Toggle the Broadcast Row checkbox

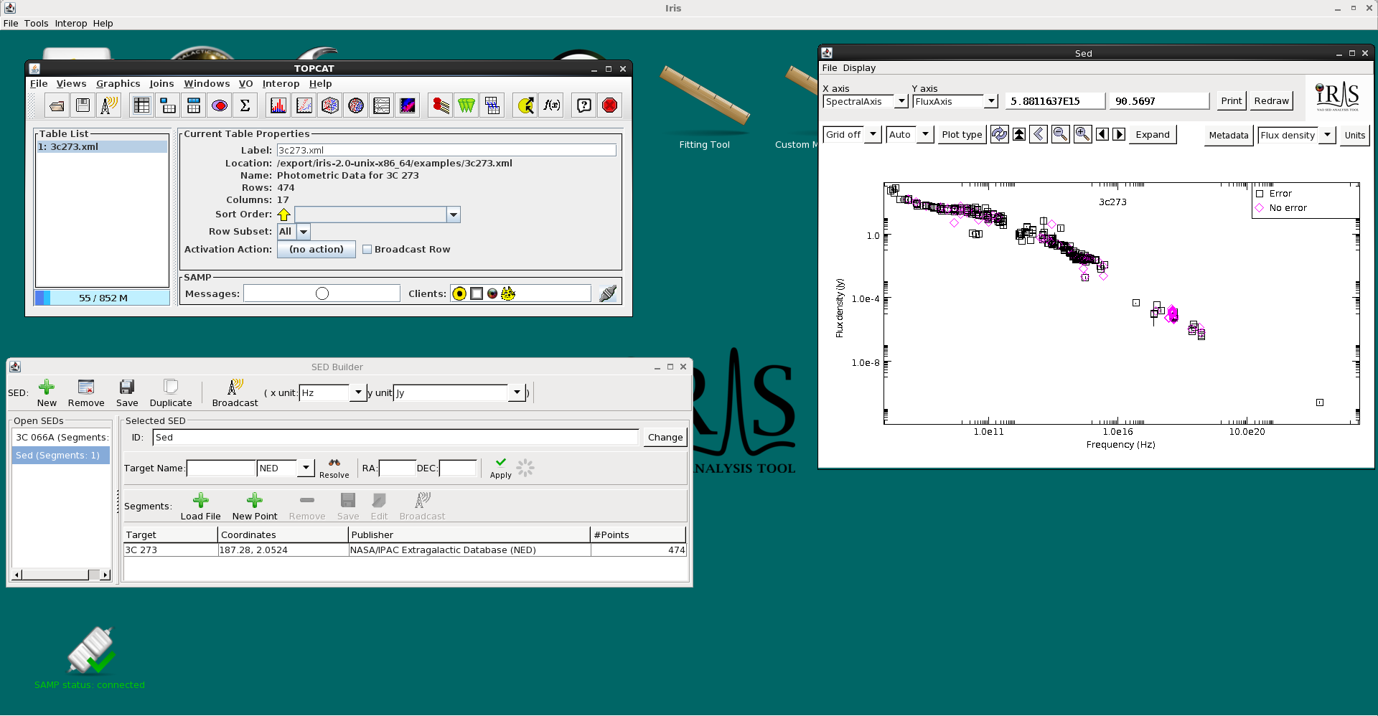click(367, 250)
